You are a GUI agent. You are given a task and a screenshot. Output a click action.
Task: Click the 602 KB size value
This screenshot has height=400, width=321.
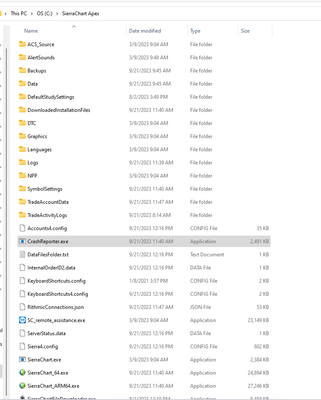coord(261,347)
